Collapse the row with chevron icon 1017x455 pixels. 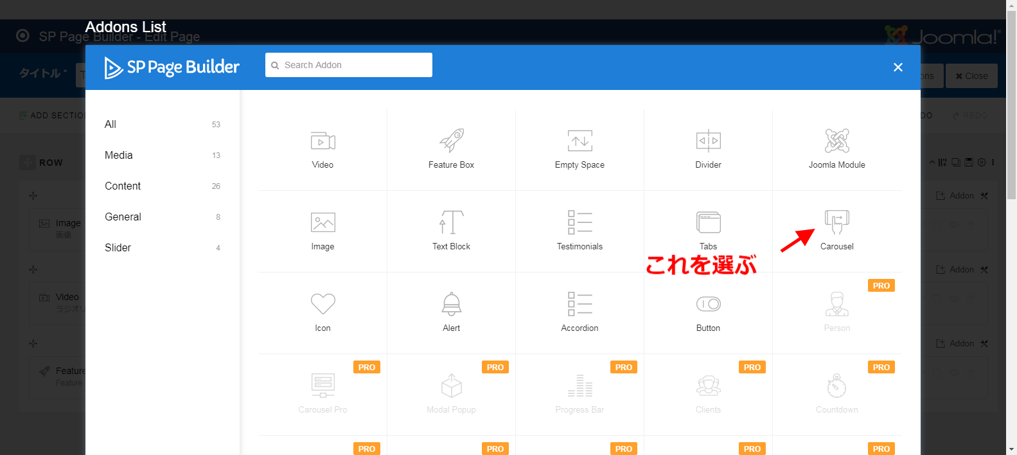click(932, 163)
